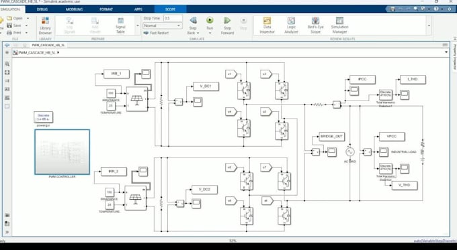The height and width of the screenshot is (250, 457).
Task: Select the AC GRID voltage source block
Action: (x=350, y=151)
